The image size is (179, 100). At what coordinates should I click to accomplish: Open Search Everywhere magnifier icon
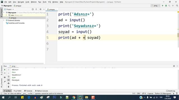pyautogui.click(x=177, y=6)
